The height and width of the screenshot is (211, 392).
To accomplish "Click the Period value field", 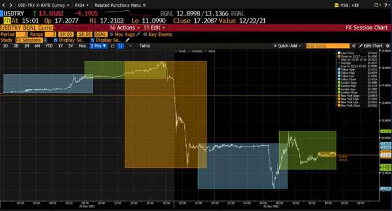I will (x=22, y=35).
